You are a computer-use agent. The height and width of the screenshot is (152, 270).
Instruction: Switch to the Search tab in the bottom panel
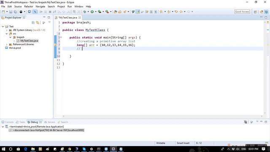63,122
